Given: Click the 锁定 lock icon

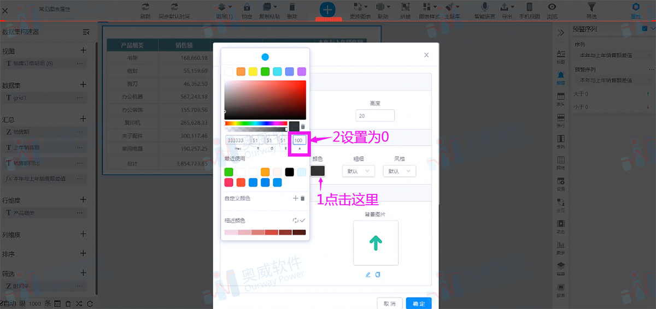Looking at the screenshot, I should pyautogui.click(x=247, y=7).
